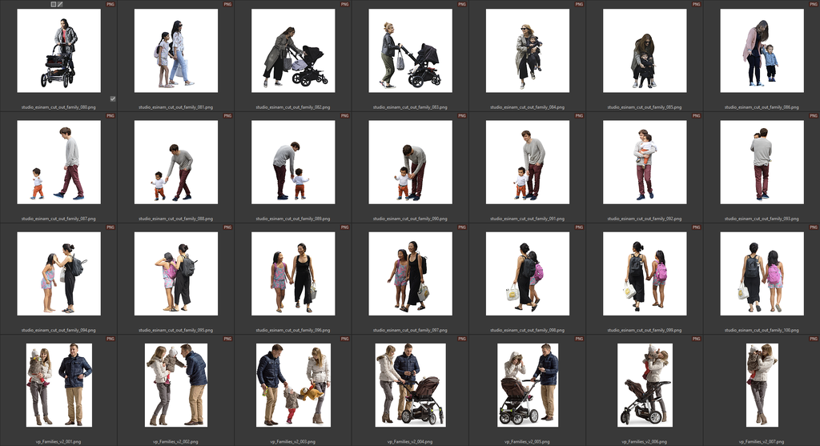This screenshot has height=446, width=820.
Task: Click the filename label studio_esinam_cut_out_family_098.png
Action: [x=527, y=330]
